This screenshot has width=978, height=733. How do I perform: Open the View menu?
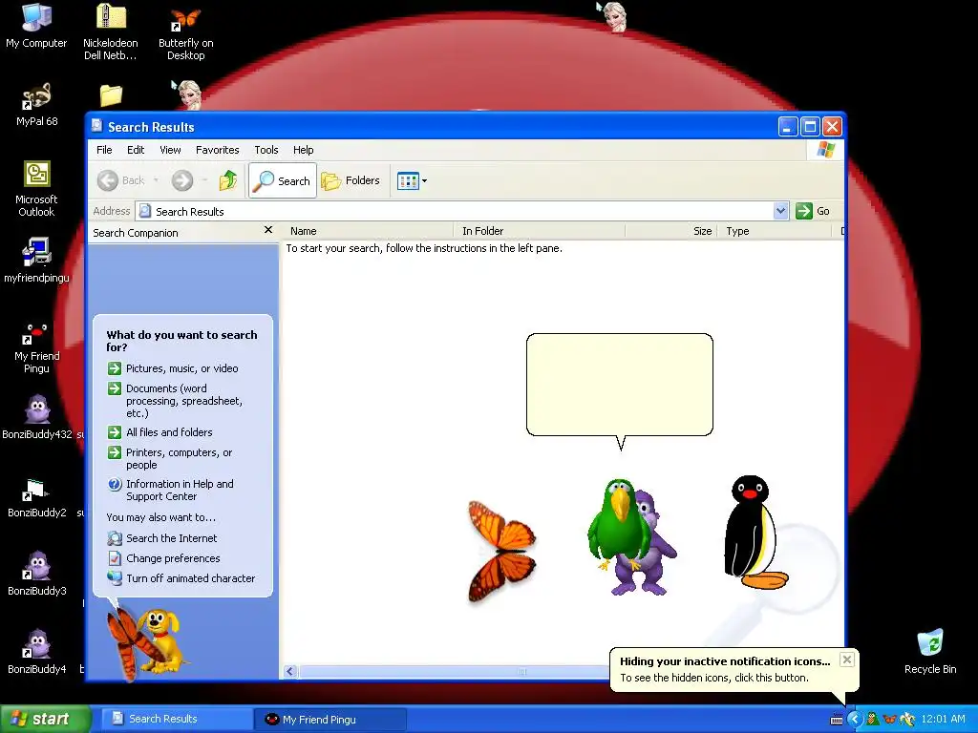click(170, 150)
